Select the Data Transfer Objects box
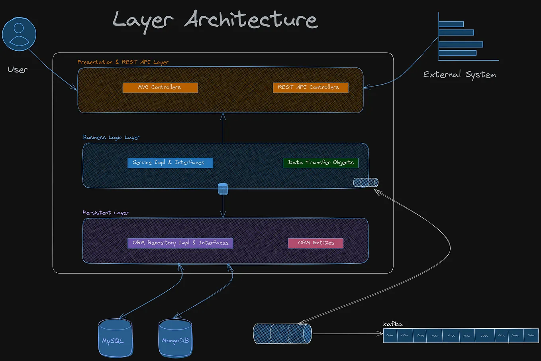The height and width of the screenshot is (361, 541). coord(321,162)
